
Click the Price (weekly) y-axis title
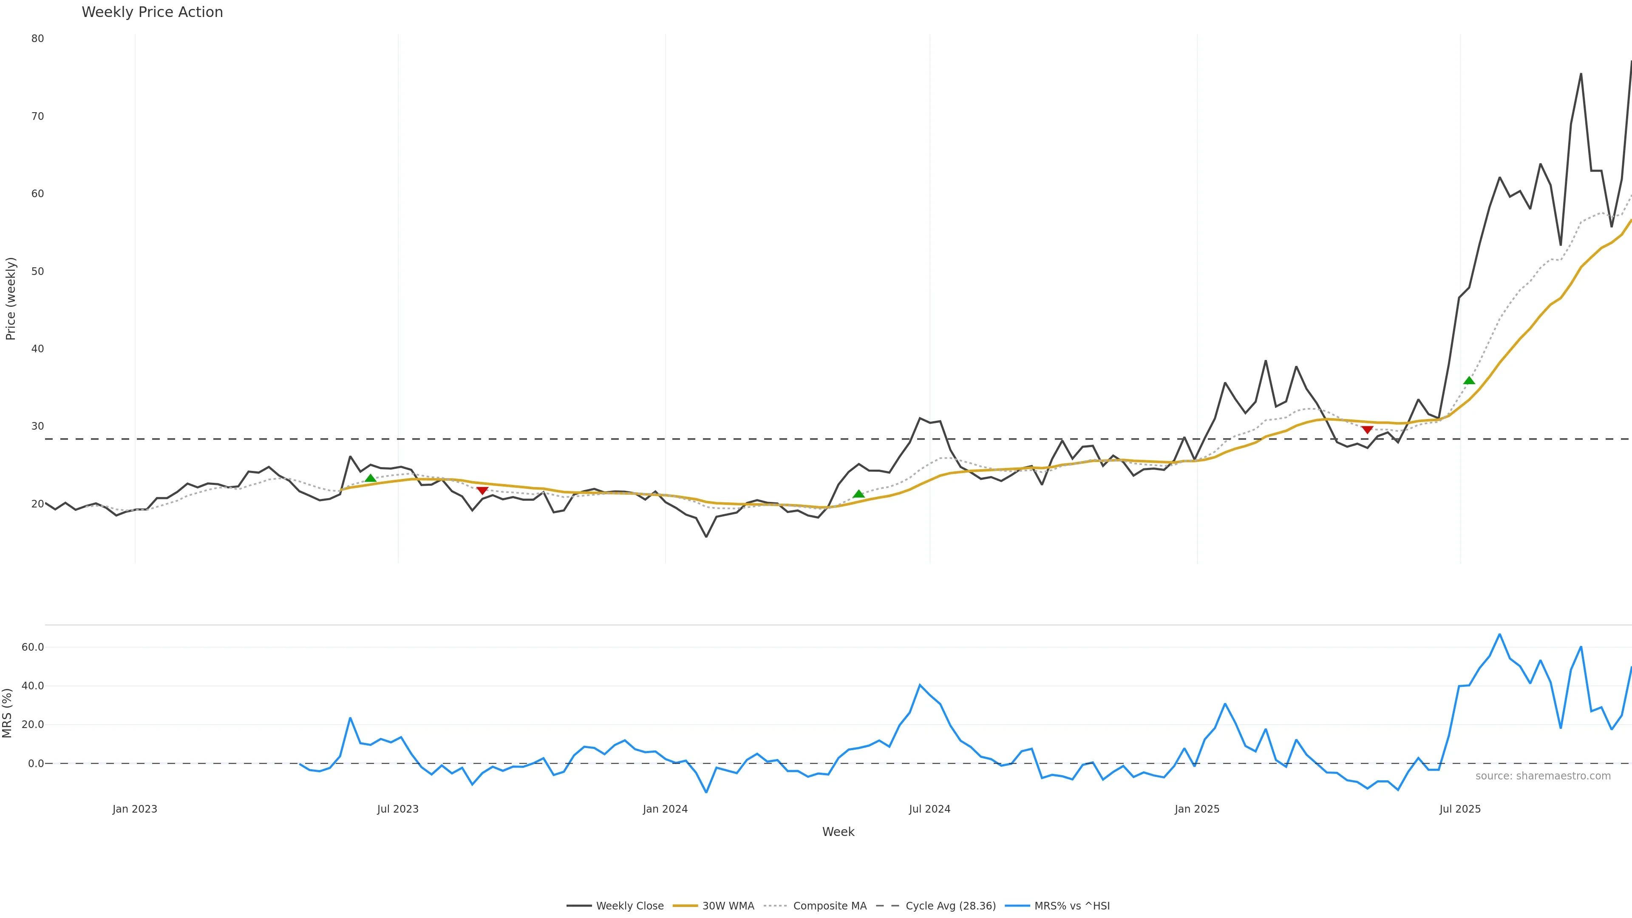[10, 298]
